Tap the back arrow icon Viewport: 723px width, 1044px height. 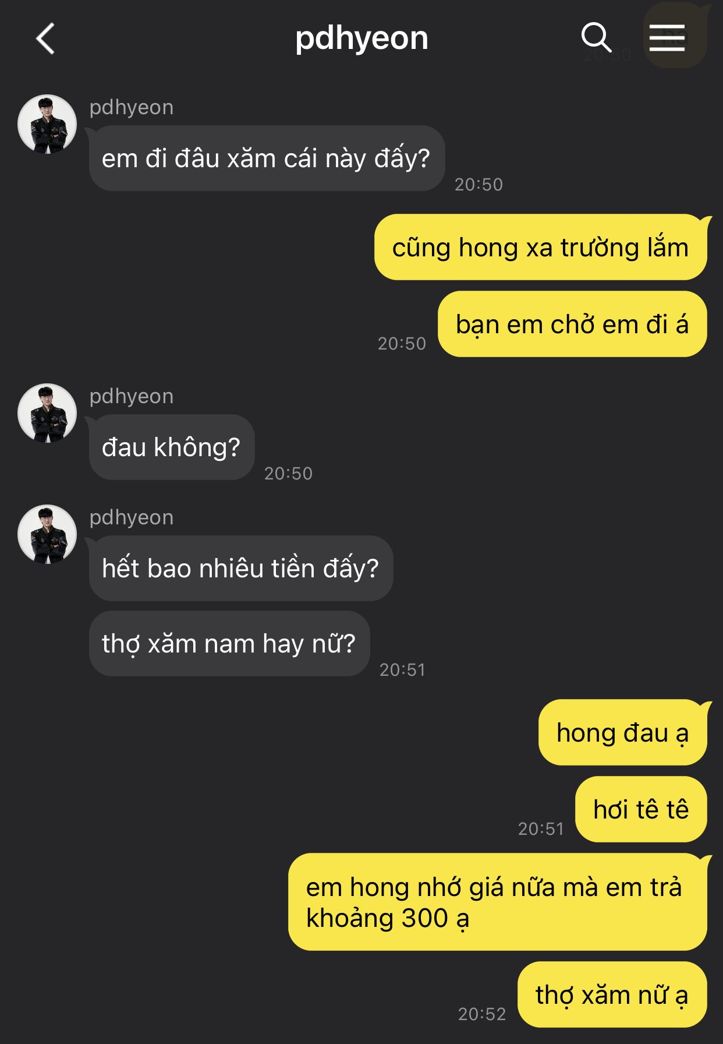[45, 38]
